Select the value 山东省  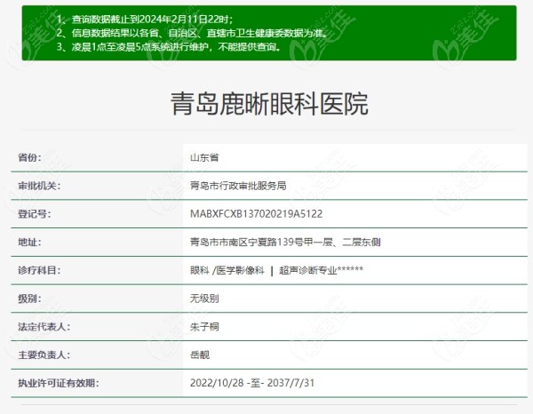tap(204, 157)
